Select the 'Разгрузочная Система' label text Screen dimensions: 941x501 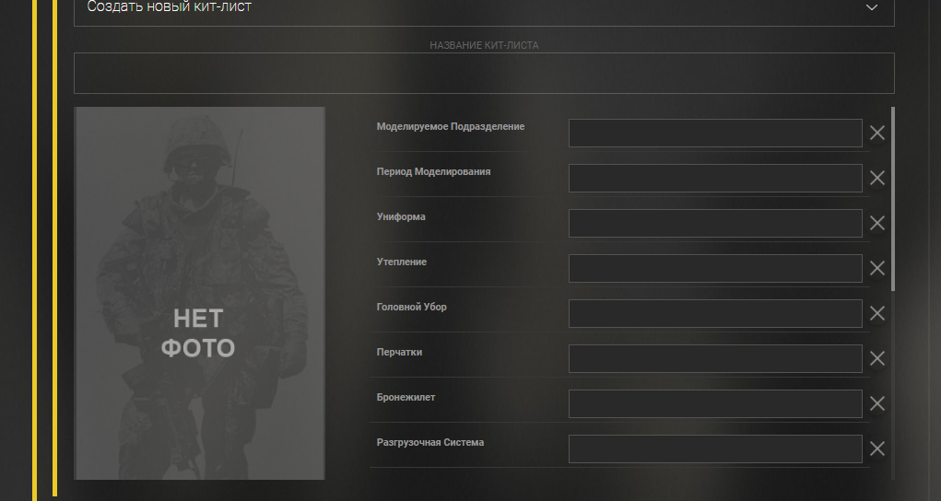click(x=430, y=442)
